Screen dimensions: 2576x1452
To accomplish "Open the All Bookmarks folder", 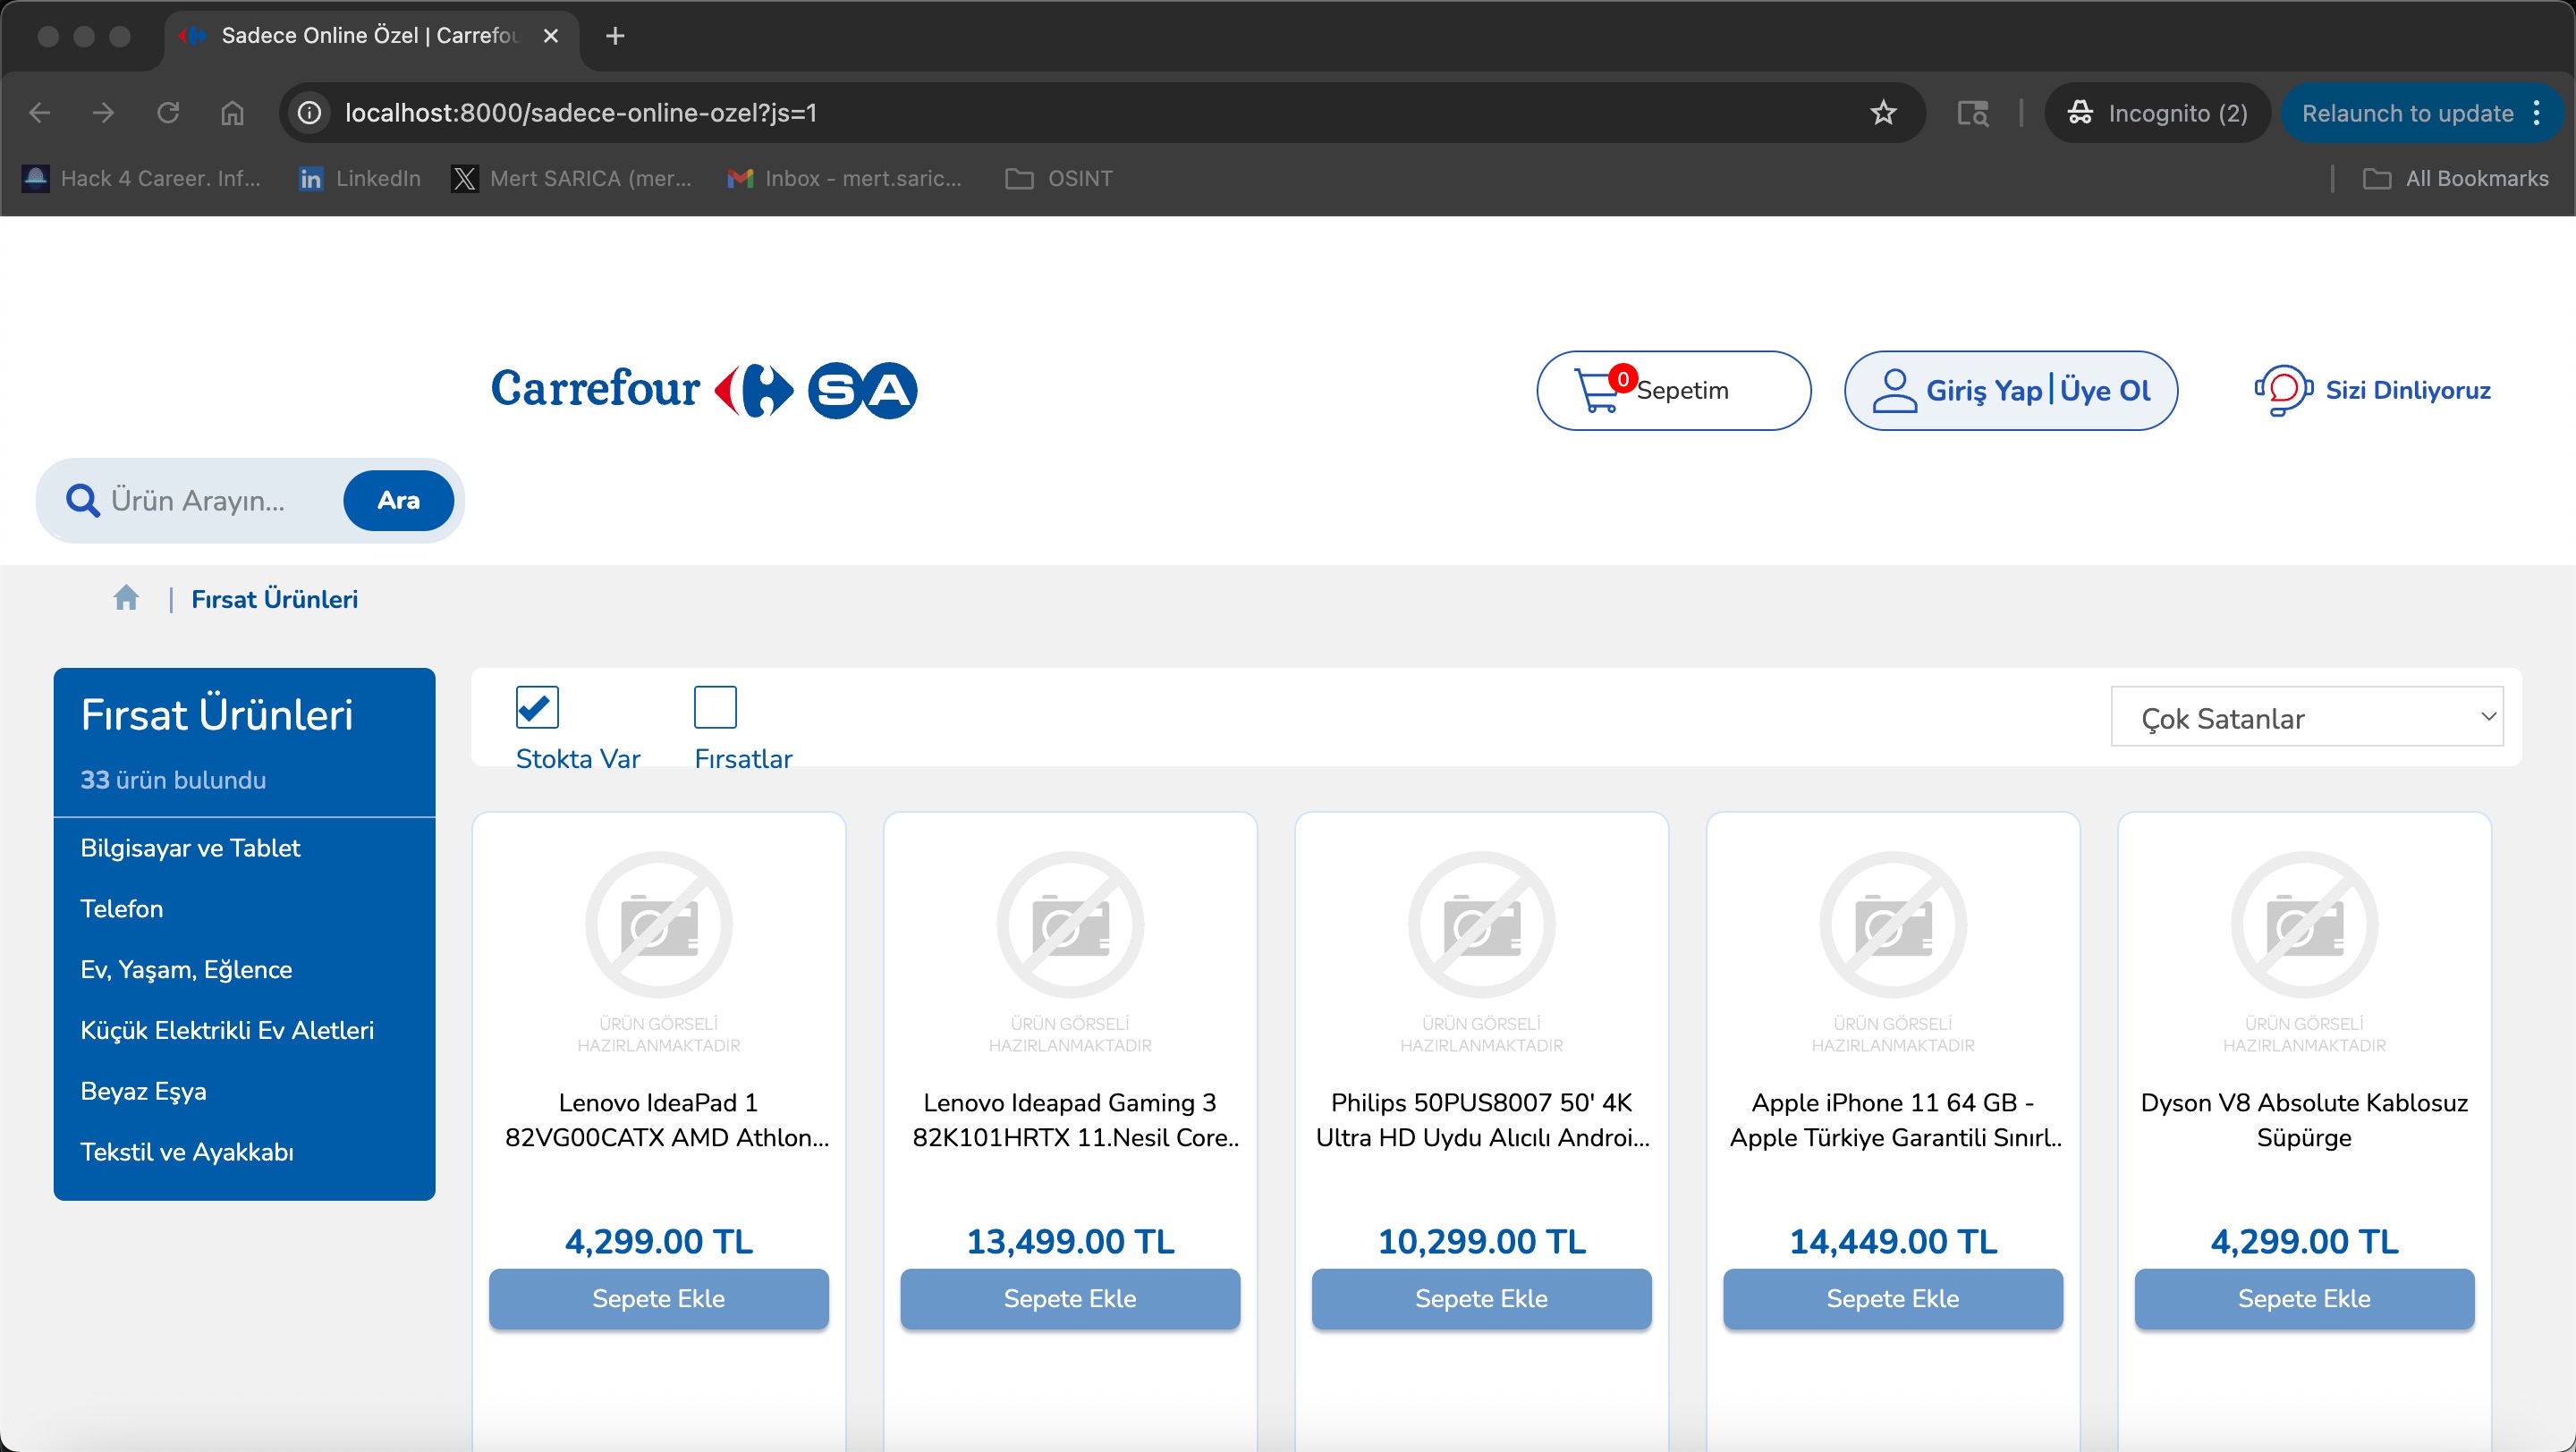I will (x=2455, y=179).
